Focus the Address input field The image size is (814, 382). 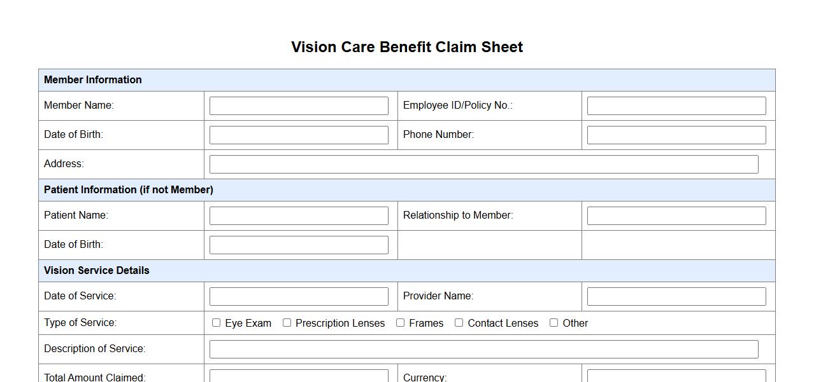coord(483,164)
